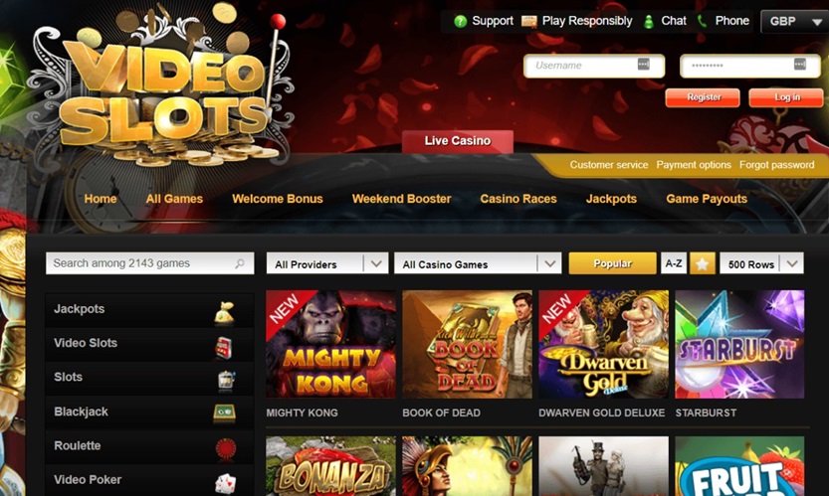Expand the All Providers dropdown

327,263
